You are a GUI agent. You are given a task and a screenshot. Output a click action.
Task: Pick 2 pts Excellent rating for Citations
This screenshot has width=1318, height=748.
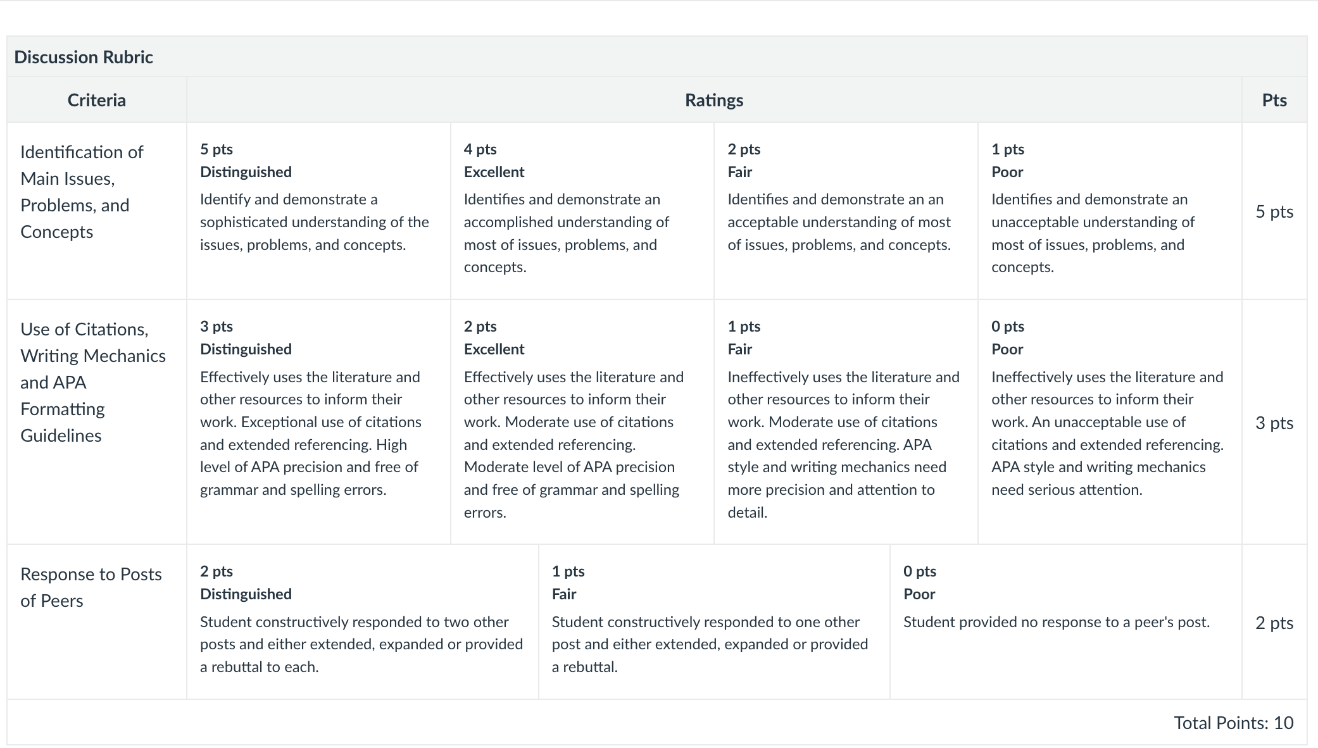coord(582,421)
